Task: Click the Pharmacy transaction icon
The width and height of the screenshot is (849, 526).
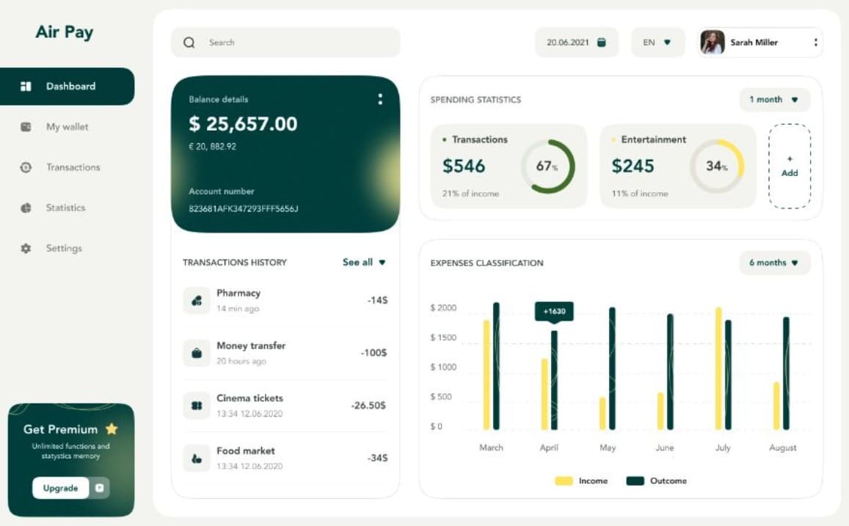Action: (x=196, y=300)
